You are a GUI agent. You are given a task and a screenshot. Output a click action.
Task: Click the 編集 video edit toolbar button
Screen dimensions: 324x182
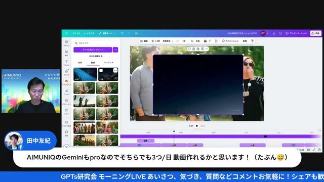144,41
